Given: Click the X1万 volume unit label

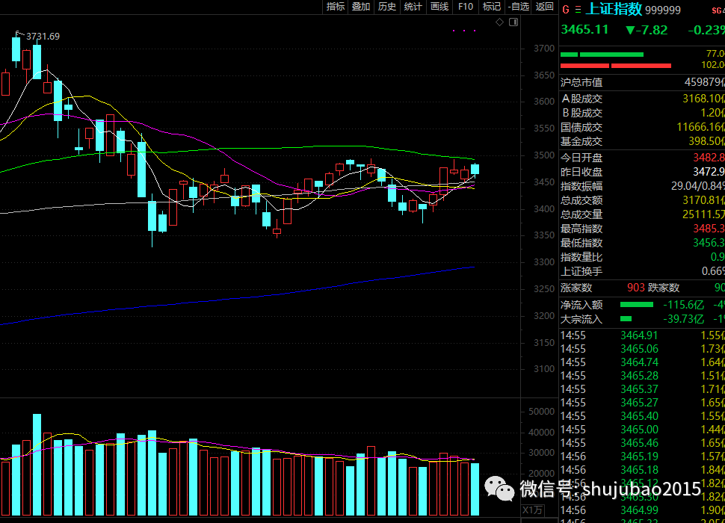Looking at the screenshot, I should 532,510.
